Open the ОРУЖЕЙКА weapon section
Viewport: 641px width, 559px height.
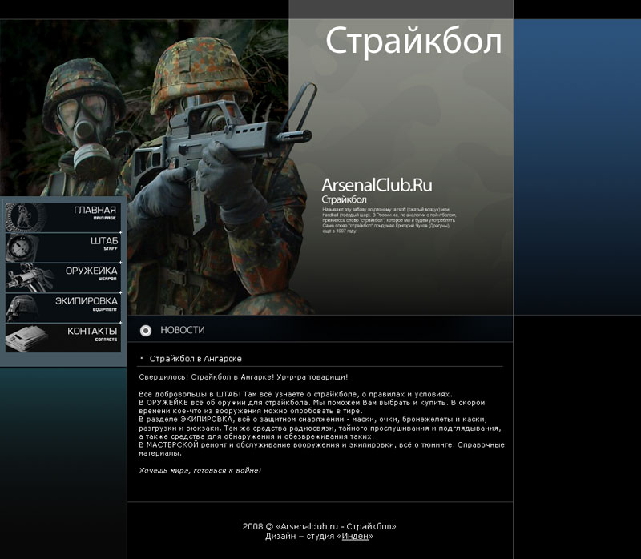tap(93, 271)
